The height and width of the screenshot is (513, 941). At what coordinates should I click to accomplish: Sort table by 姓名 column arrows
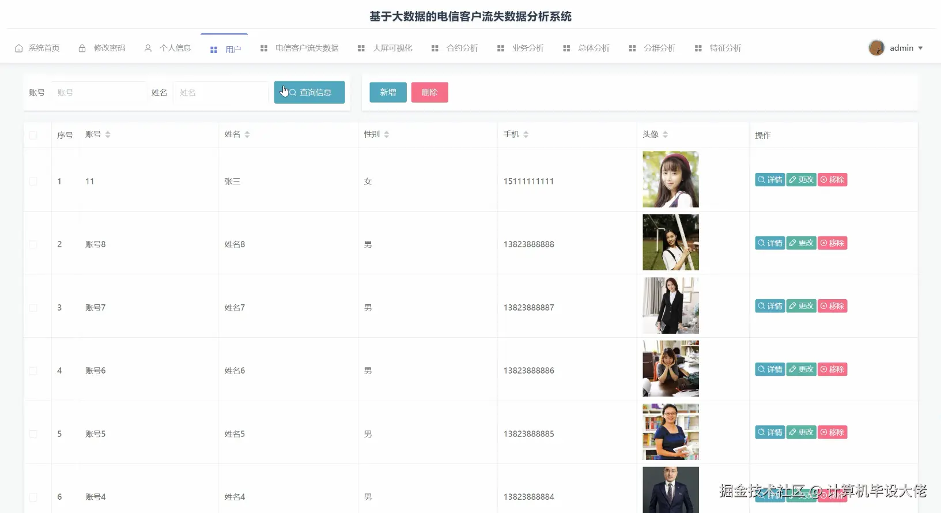(x=247, y=134)
